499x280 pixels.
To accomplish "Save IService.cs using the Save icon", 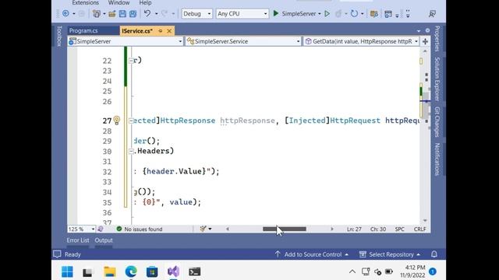I will click(122, 14).
